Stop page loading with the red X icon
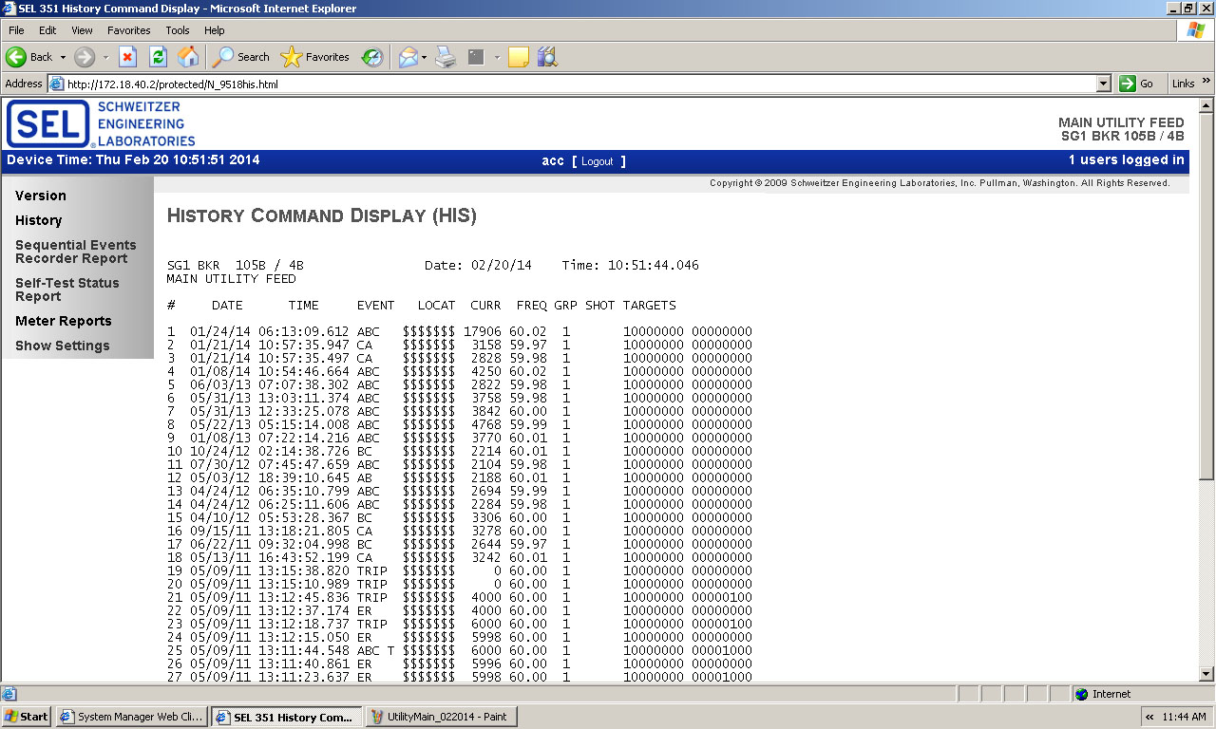 127,57
